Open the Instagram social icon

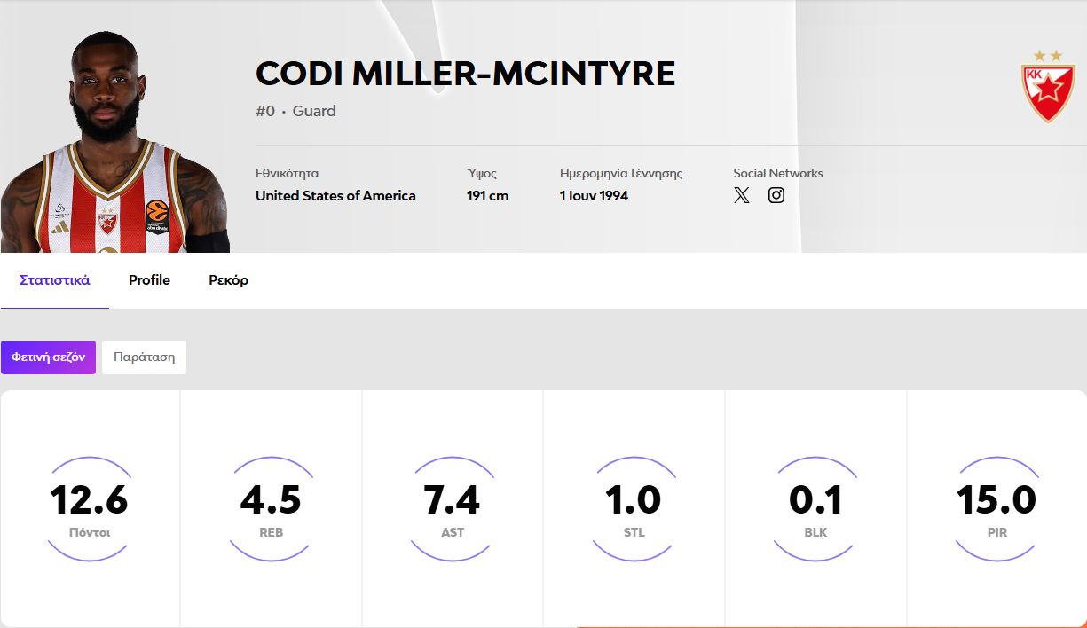point(776,196)
